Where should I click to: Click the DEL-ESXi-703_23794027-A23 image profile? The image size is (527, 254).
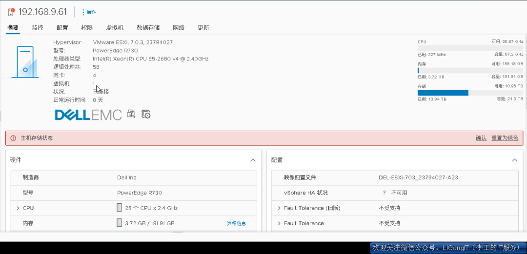coord(419,178)
